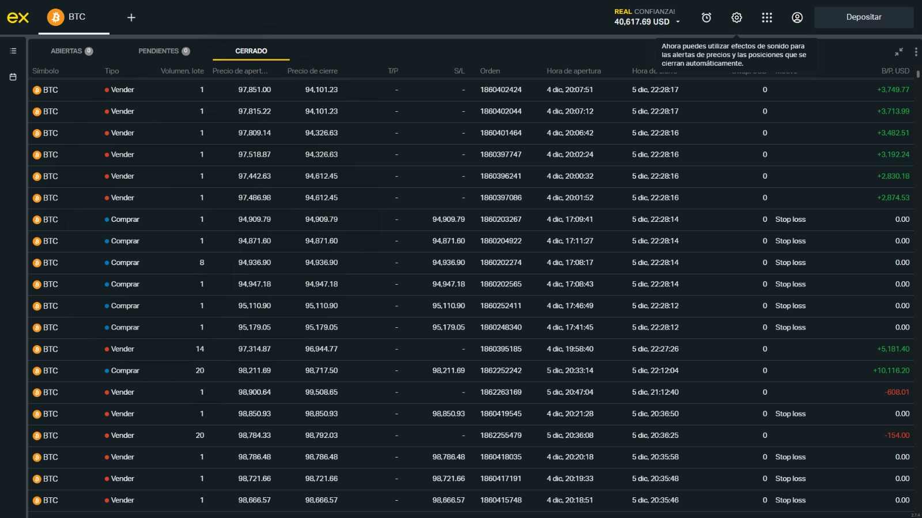
Task: Open the panel's three-dot options menu
Action: point(916,51)
